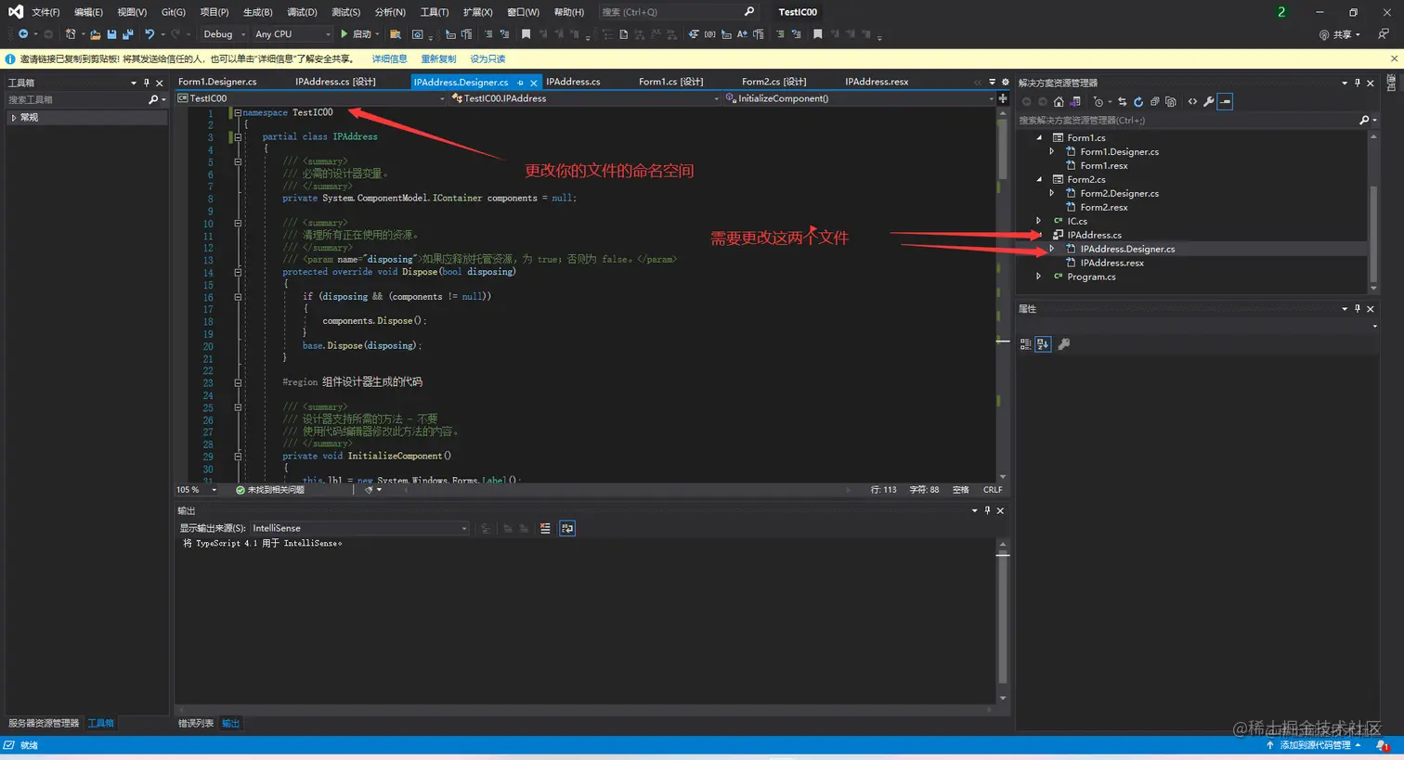
Task: Click alphabetical sort icon in Properties panel
Action: pos(1043,344)
